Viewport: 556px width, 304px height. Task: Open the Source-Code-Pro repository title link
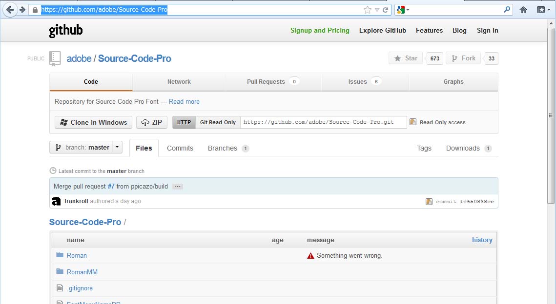tap(135, 58)
